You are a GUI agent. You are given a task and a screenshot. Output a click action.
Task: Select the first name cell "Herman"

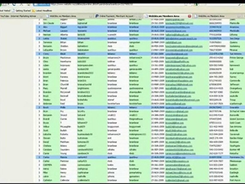[47, 35]
